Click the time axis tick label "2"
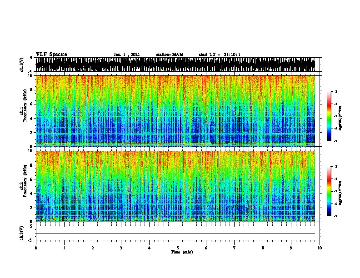This screenshot has width=360, height=278. pyautogui.click(x=93, y=248)
